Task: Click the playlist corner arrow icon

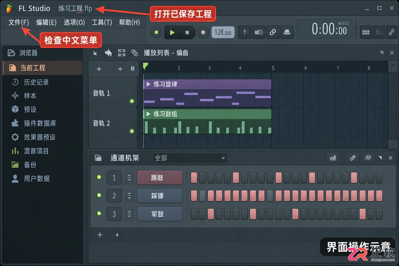Action: (x=95, y=53)
